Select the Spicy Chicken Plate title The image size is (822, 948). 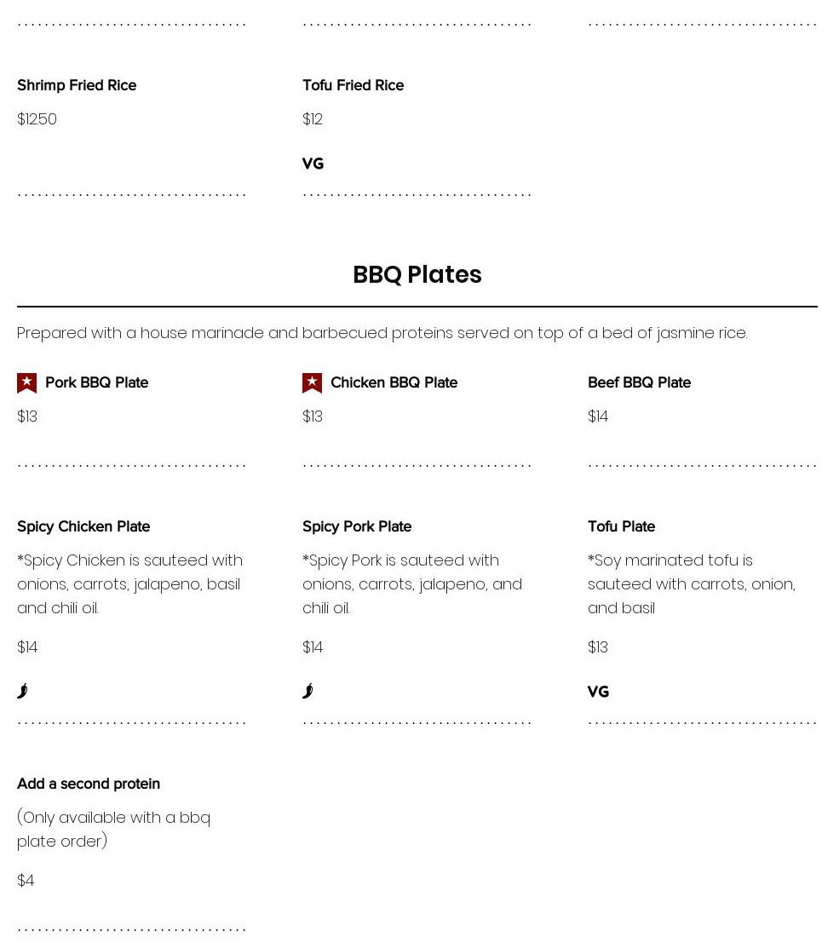coord(83,526)
